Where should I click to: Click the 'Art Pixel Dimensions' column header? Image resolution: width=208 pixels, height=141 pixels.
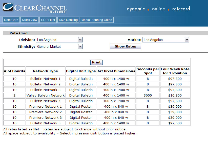(x=116, y=71)
